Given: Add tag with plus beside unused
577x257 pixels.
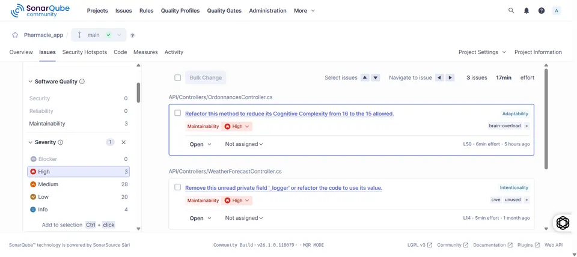Looking at the screenshot, I should [x=527, y=199].
